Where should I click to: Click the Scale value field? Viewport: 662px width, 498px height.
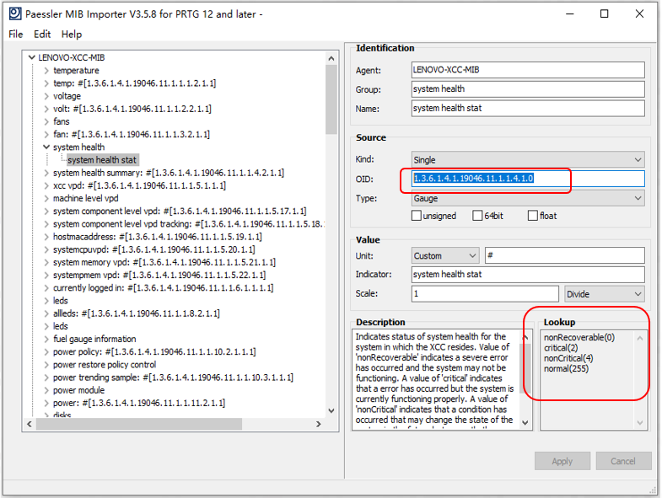tap(485, 294)
